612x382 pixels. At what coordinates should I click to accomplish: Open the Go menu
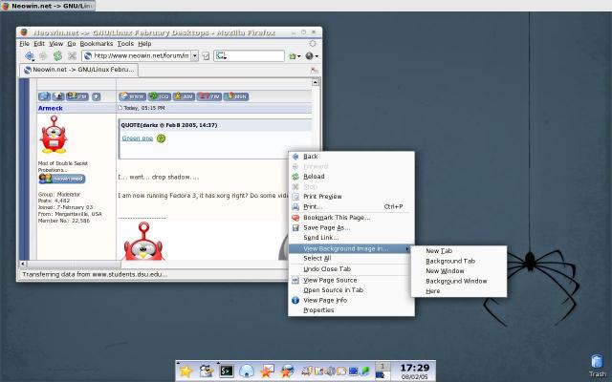tap(72, 44)
